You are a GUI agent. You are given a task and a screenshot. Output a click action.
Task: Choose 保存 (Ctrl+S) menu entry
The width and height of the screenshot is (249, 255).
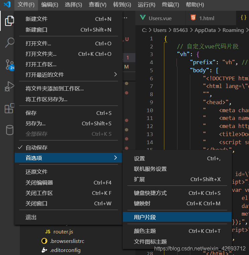pos(69,113)
